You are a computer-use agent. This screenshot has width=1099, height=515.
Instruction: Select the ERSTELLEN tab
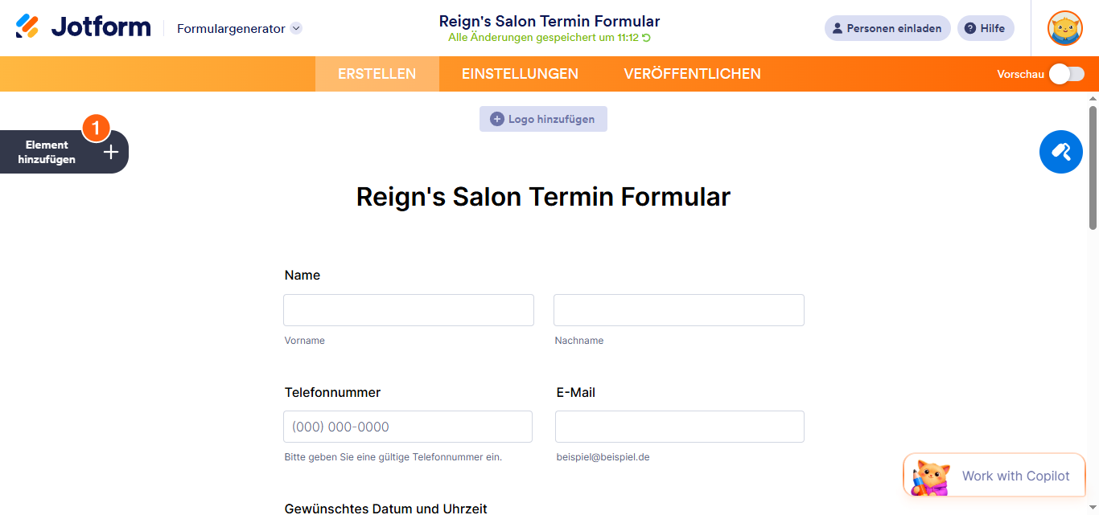[x=377, y=74]
